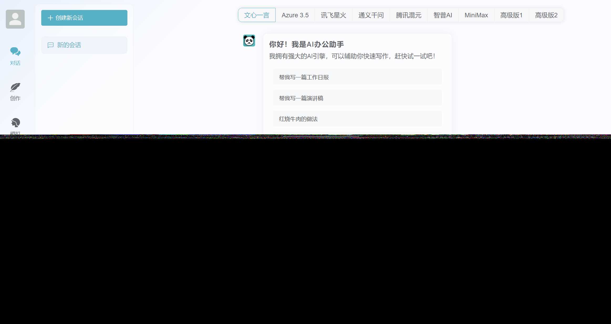The width and height of the screenshot is (611, 324).
Task: Click the plus icon in 创建新会话 button
Action: tap(50, 18)
